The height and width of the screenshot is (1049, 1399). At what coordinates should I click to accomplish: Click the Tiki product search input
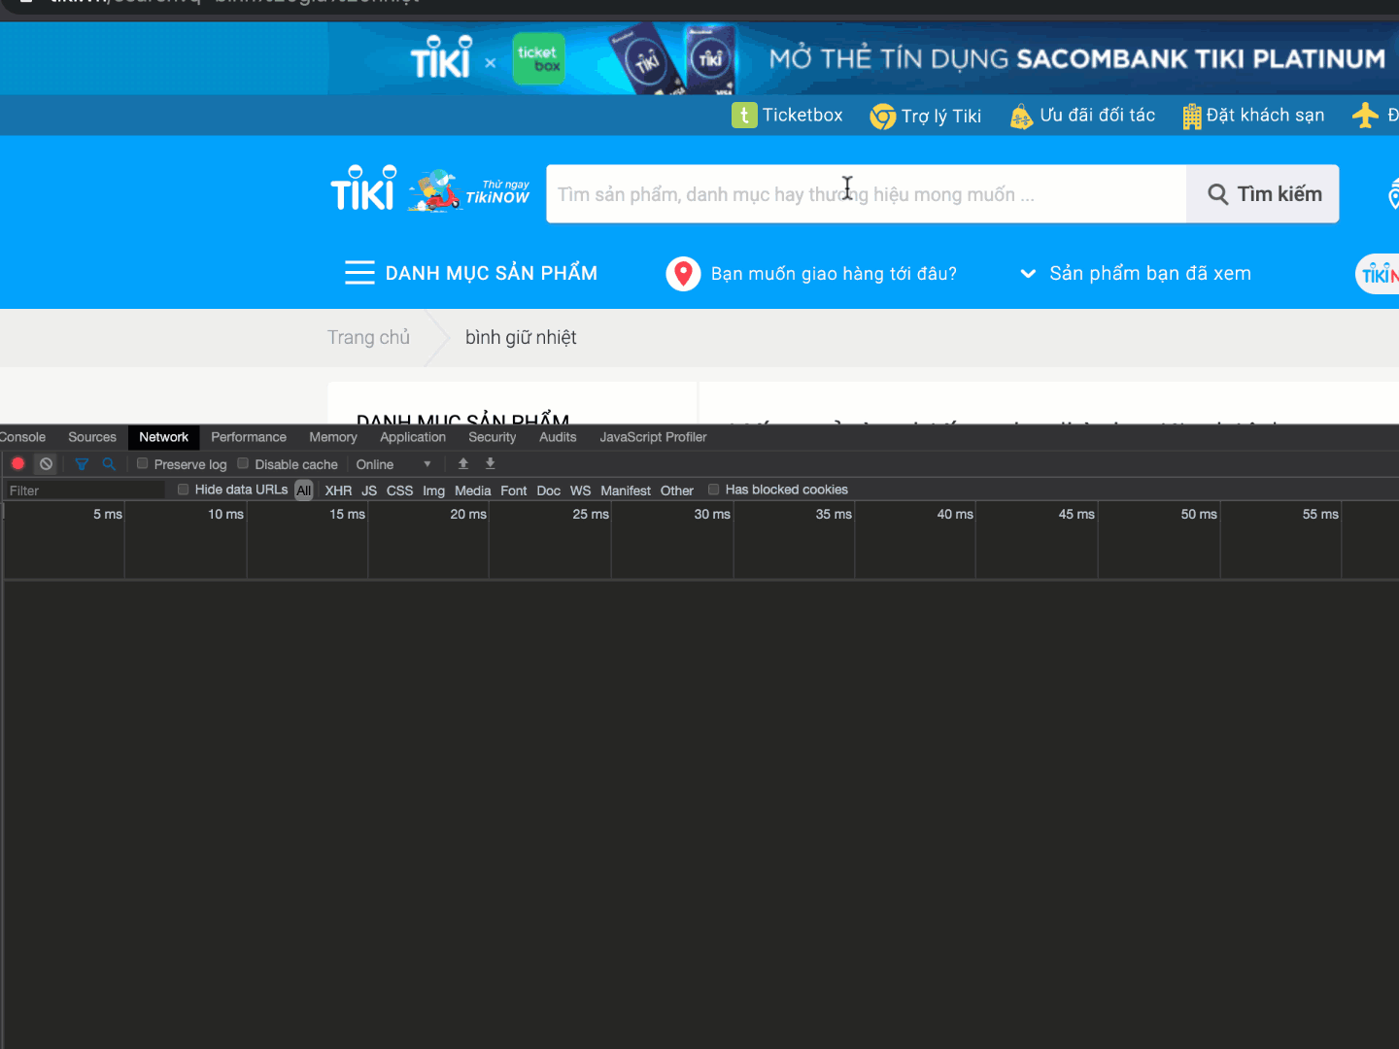(867, 194)
